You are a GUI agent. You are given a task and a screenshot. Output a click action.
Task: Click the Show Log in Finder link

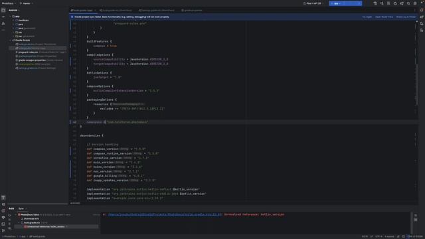click(x=406, y=17)
